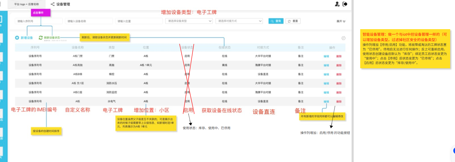Select the A栋 1单元 location cell
The height and width of the screenshot is (162, 455).
coord(146,65)
